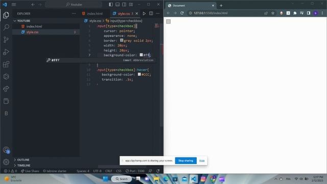Click style.css in the breadcrumb
This screenshot has width=327, height=184.
coord(95,21)
